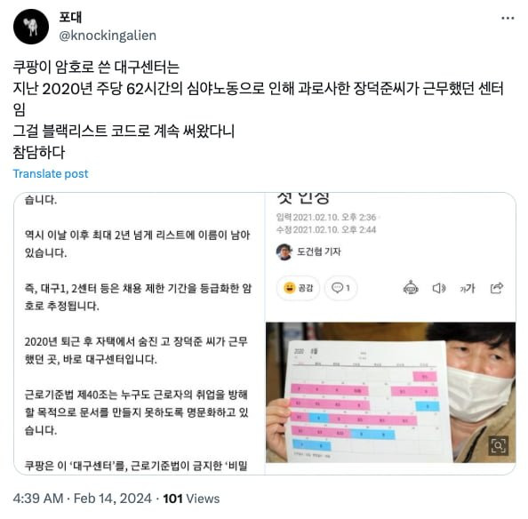Click the 가가 font size icon
The height and width of the screenshot is (519, 528).
[x=468, y=289]
